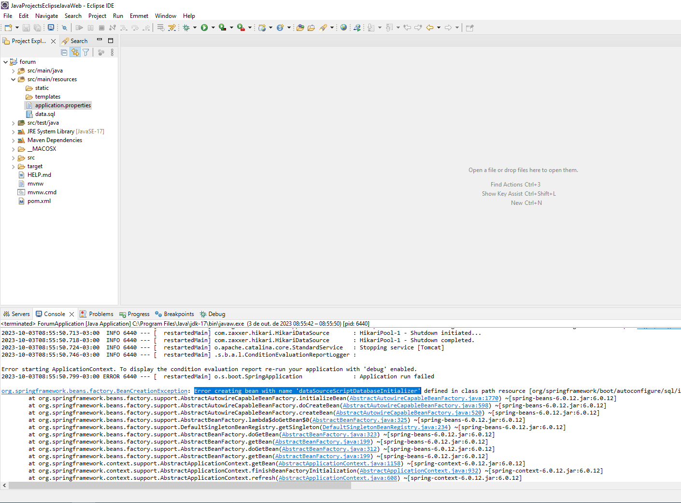Viewport: 681px width, 503px height.
Task: Expand the src/test/java folder
Action: (x=13, y=123)
